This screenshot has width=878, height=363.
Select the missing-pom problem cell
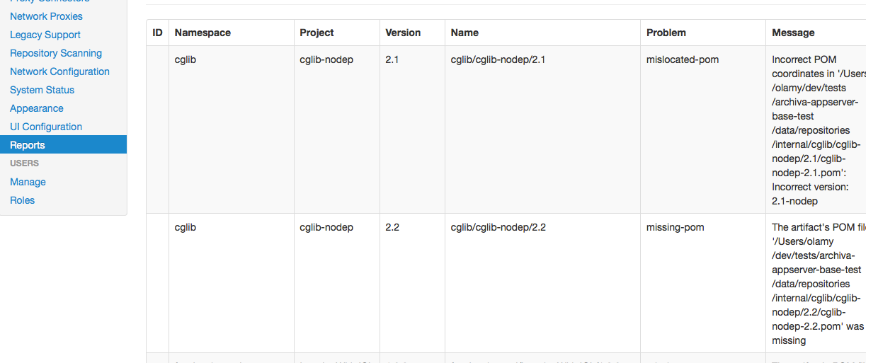[x=675, y=227]
